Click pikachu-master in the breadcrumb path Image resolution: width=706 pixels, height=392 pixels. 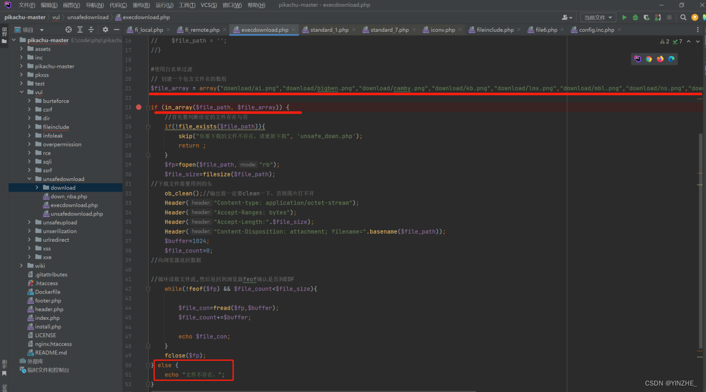tap(25, 17)
